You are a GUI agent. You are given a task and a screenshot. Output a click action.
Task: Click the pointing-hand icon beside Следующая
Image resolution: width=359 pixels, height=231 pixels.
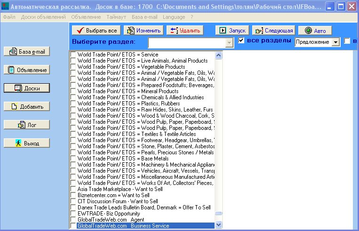tap(259, 31)
